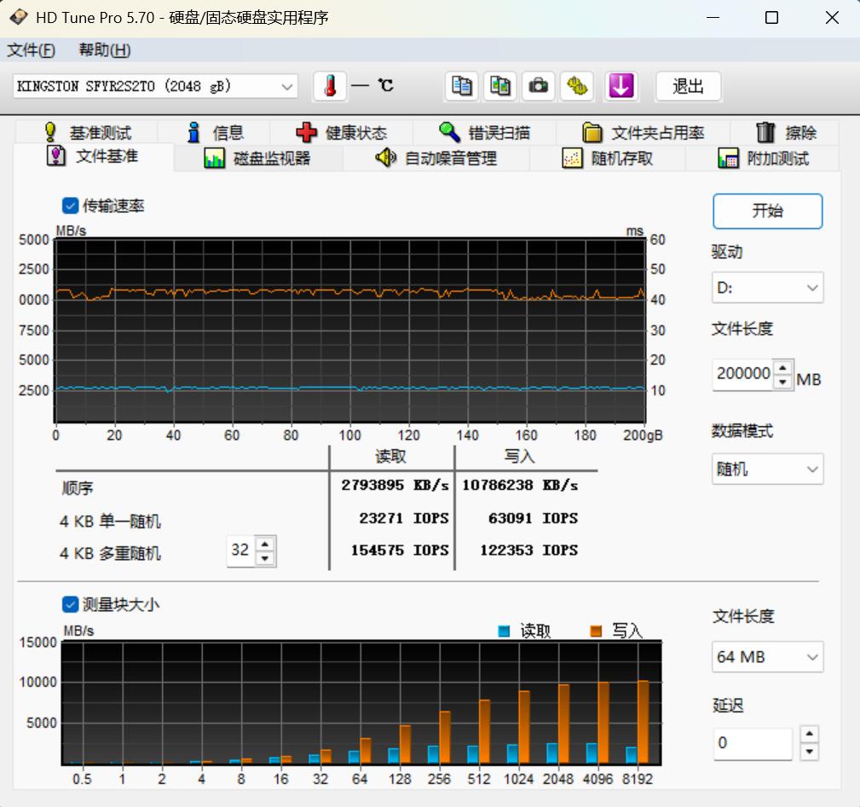Decrease the 200000 MB file length spinner
The image size is (860, 807).
click(783, 382)
